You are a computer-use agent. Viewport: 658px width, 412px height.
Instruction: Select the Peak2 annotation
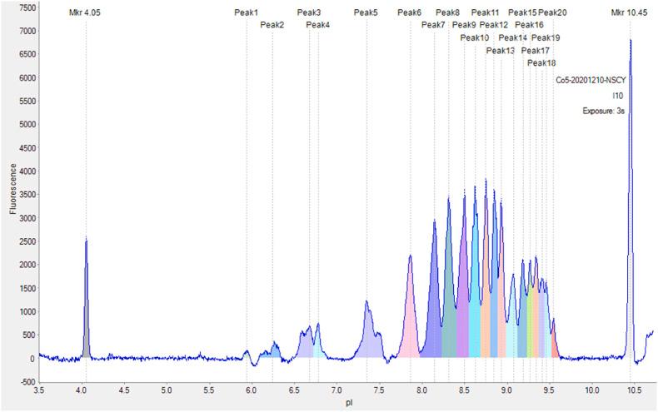[272, 25]
